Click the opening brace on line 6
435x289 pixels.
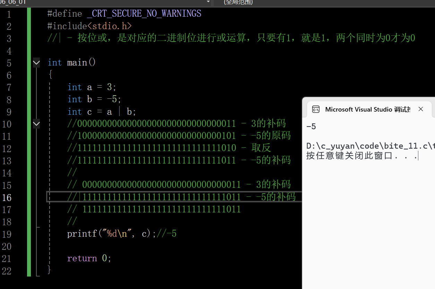(x=50, y=75)
